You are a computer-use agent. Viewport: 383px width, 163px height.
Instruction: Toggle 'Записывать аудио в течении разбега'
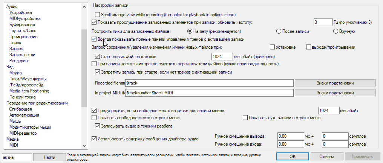[x=97, y=125]
